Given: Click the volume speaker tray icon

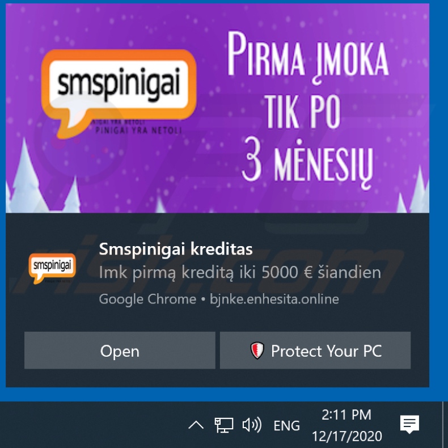Looking at the screenshot, I should pos(252,425).
